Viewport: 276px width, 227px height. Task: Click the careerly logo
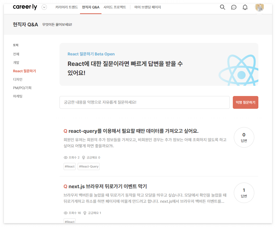coord(25,7)
